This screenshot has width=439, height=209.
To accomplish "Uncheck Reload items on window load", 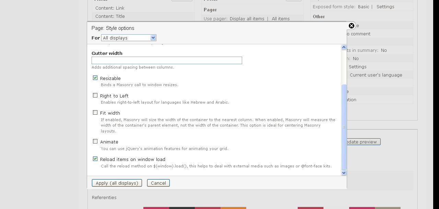I will (x=95, y=159).
